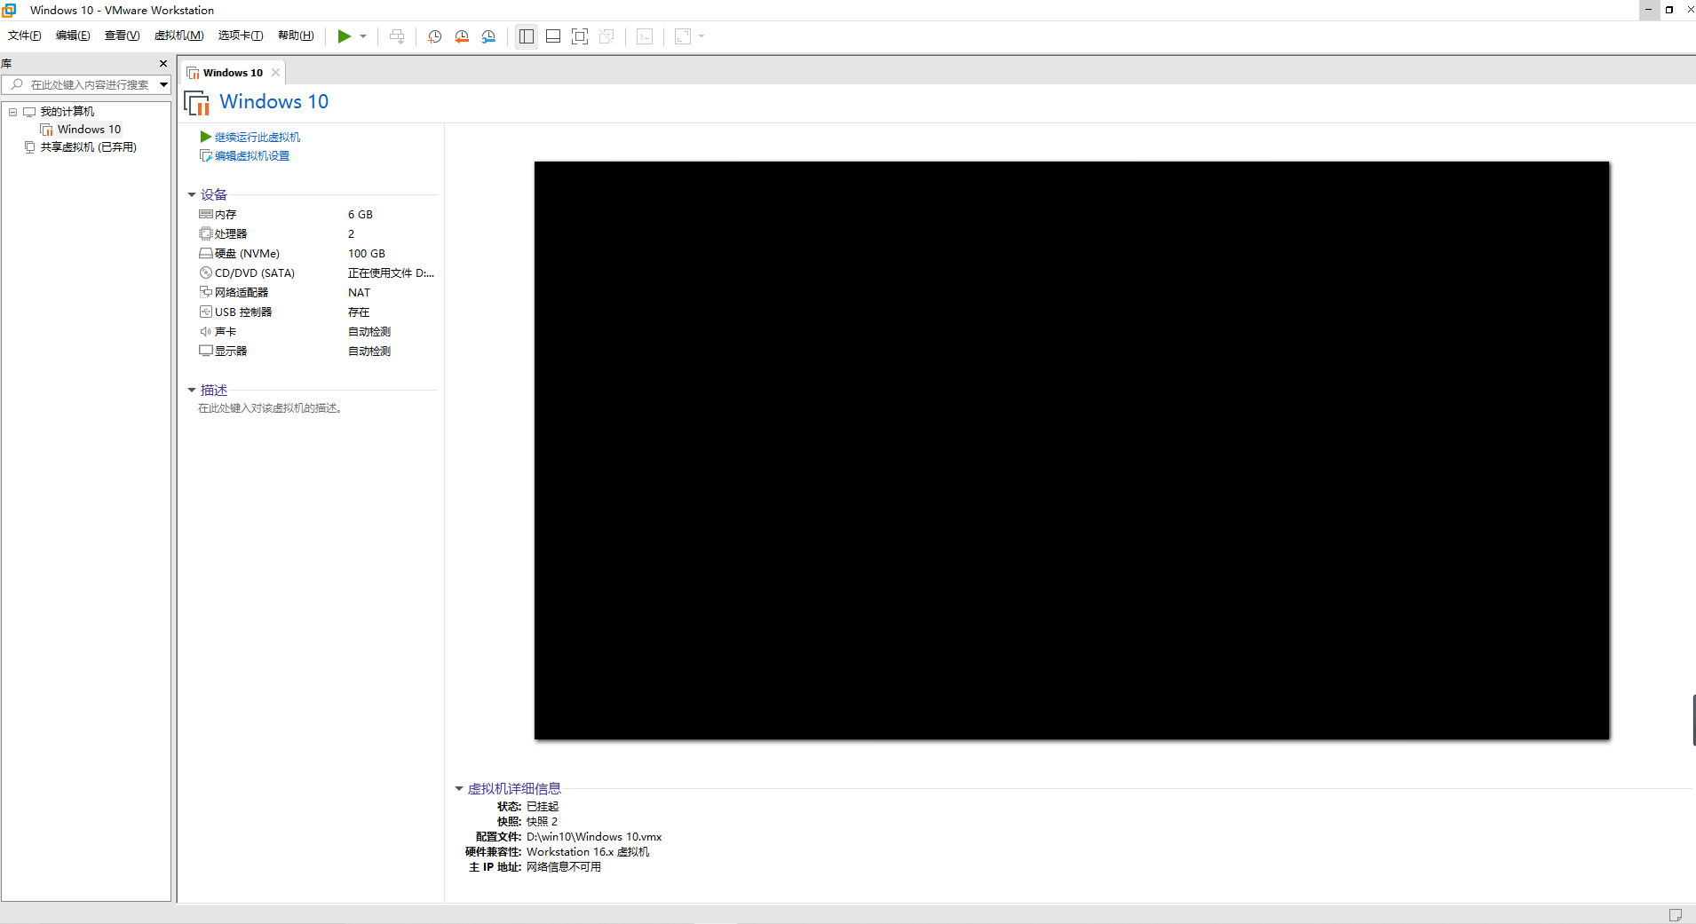
Task: Open the 虚拟机(M) menu
Action: tap(179, 36)
